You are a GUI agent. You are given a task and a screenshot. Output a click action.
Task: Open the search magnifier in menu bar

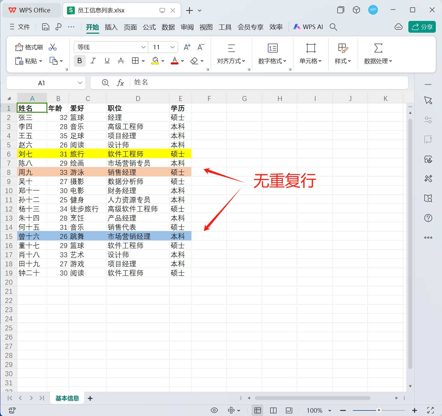[333, 27]
